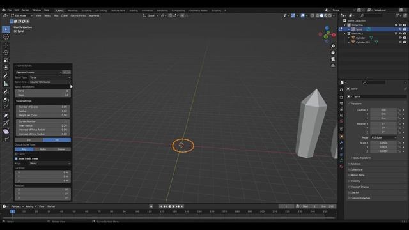Open the Control Points menu

point(78,15)
